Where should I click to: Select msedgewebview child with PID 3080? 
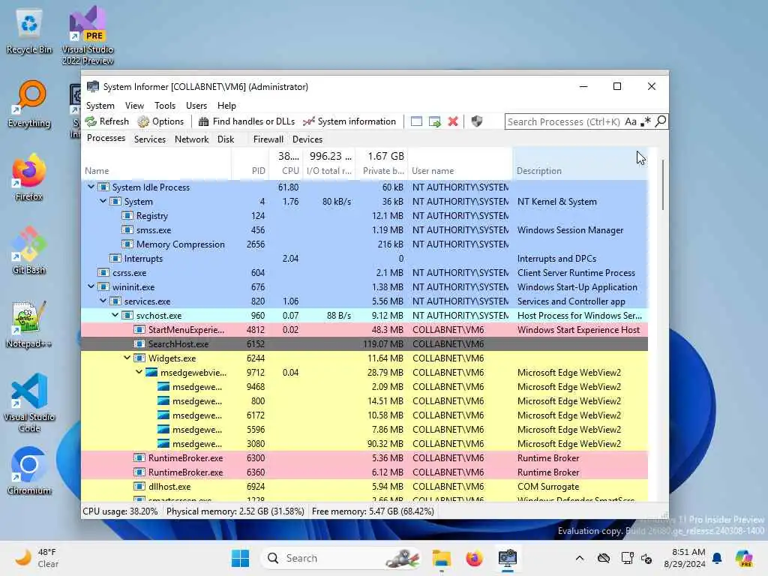(x=364, y=444)
